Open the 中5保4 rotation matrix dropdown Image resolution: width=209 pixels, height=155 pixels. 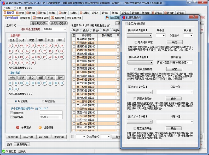(50, 117)
